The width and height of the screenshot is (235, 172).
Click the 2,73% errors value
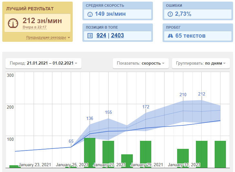point(183,14)
